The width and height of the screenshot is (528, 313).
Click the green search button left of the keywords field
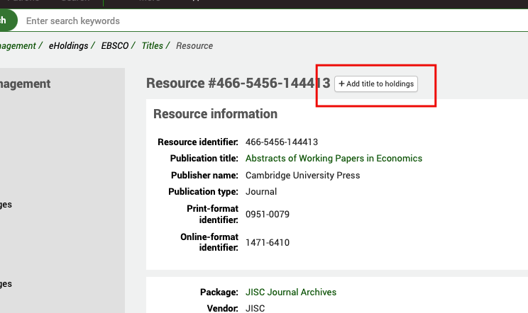(6, 21)
